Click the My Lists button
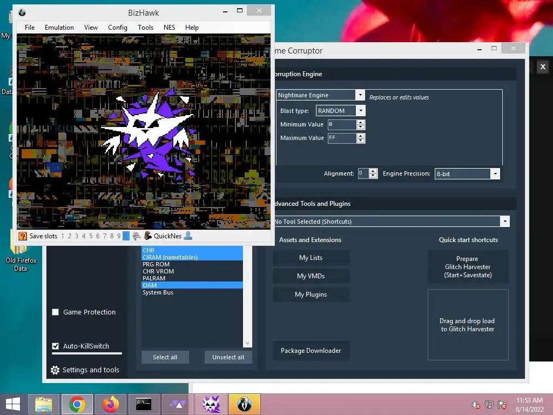Image resolution: width=553 pixels, height=415 pixels. click(311, 258)
